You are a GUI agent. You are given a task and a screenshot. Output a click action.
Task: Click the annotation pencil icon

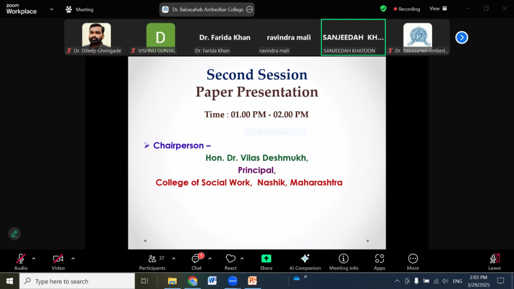click(x=15, y=233)
